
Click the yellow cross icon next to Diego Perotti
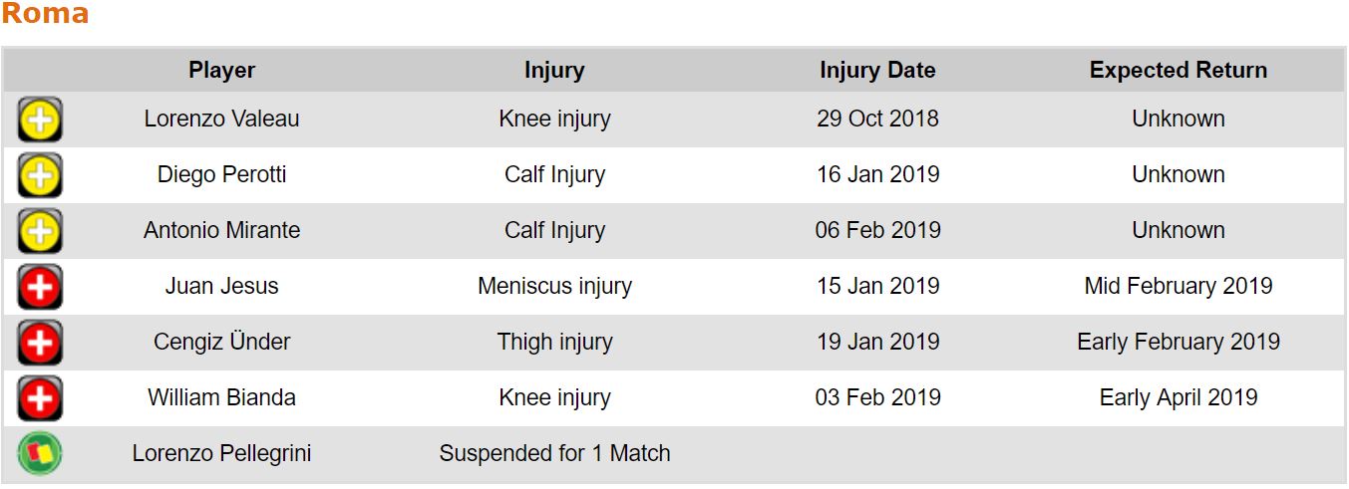[x=40, y=175]
